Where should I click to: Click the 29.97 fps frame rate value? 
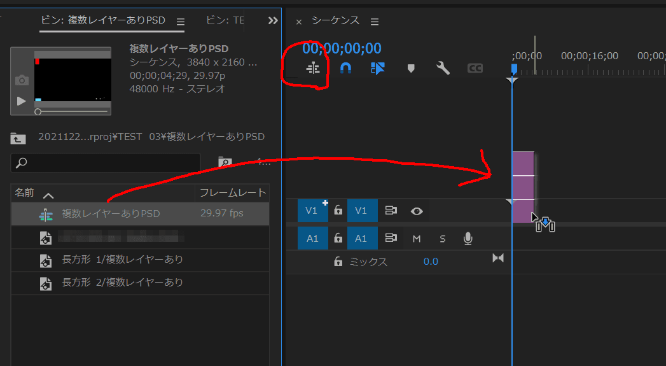pos(222,213)
